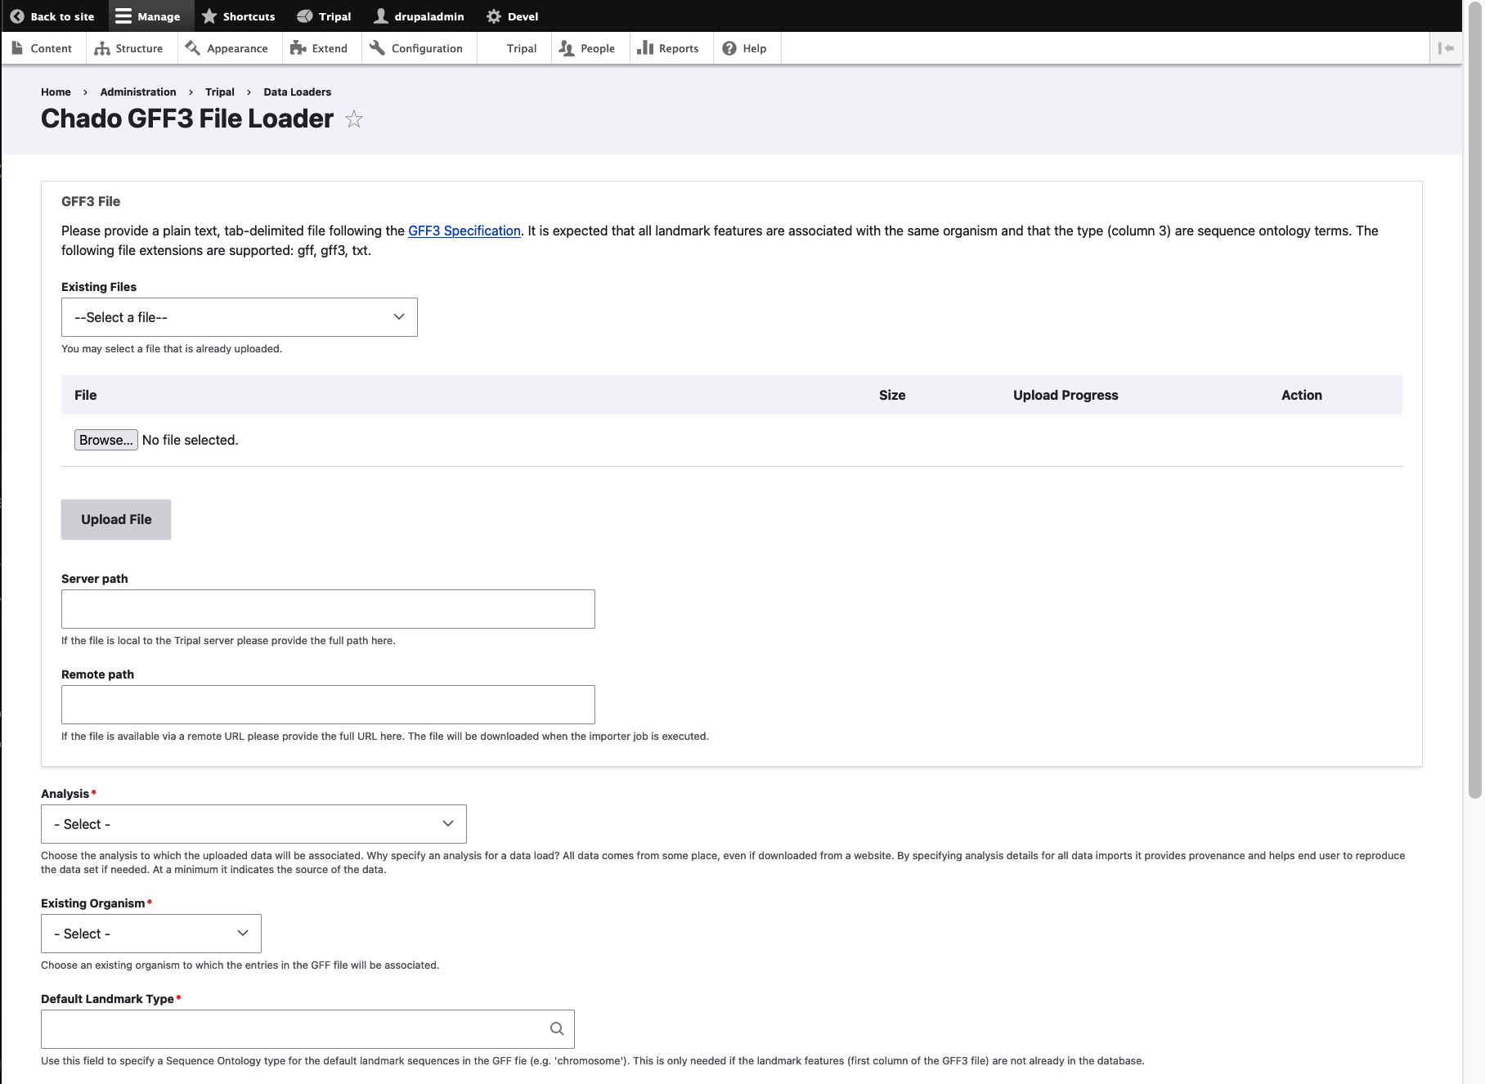Focus the Remote path text field
Viewport: 1485px width, 1084px height.
coord(328,705)
